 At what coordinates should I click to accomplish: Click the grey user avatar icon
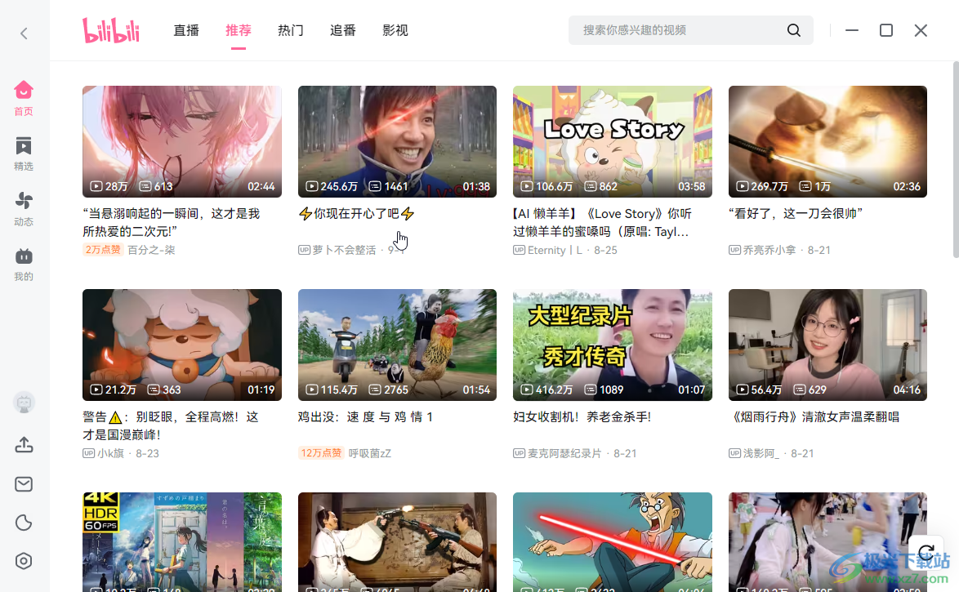coord(24,403)
